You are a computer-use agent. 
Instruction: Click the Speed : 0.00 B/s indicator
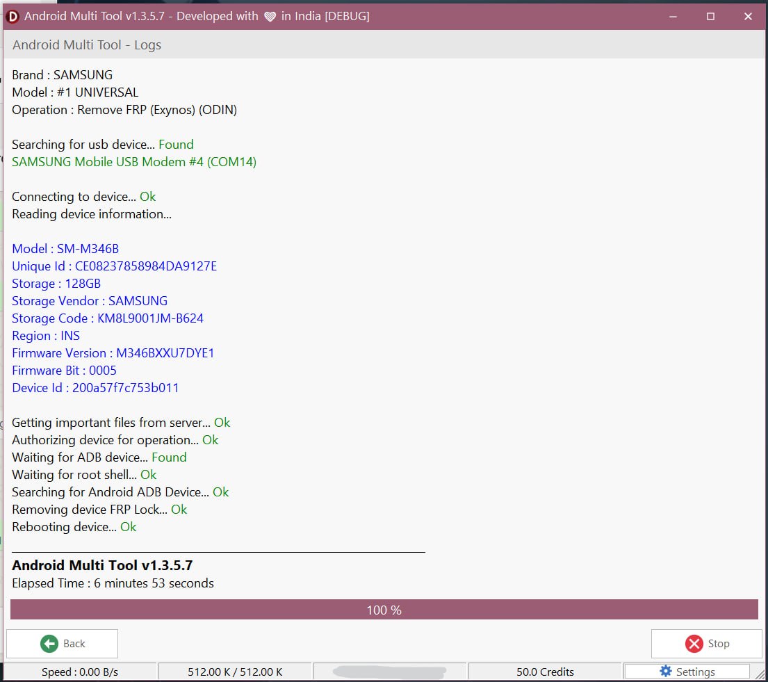point(80,672)
